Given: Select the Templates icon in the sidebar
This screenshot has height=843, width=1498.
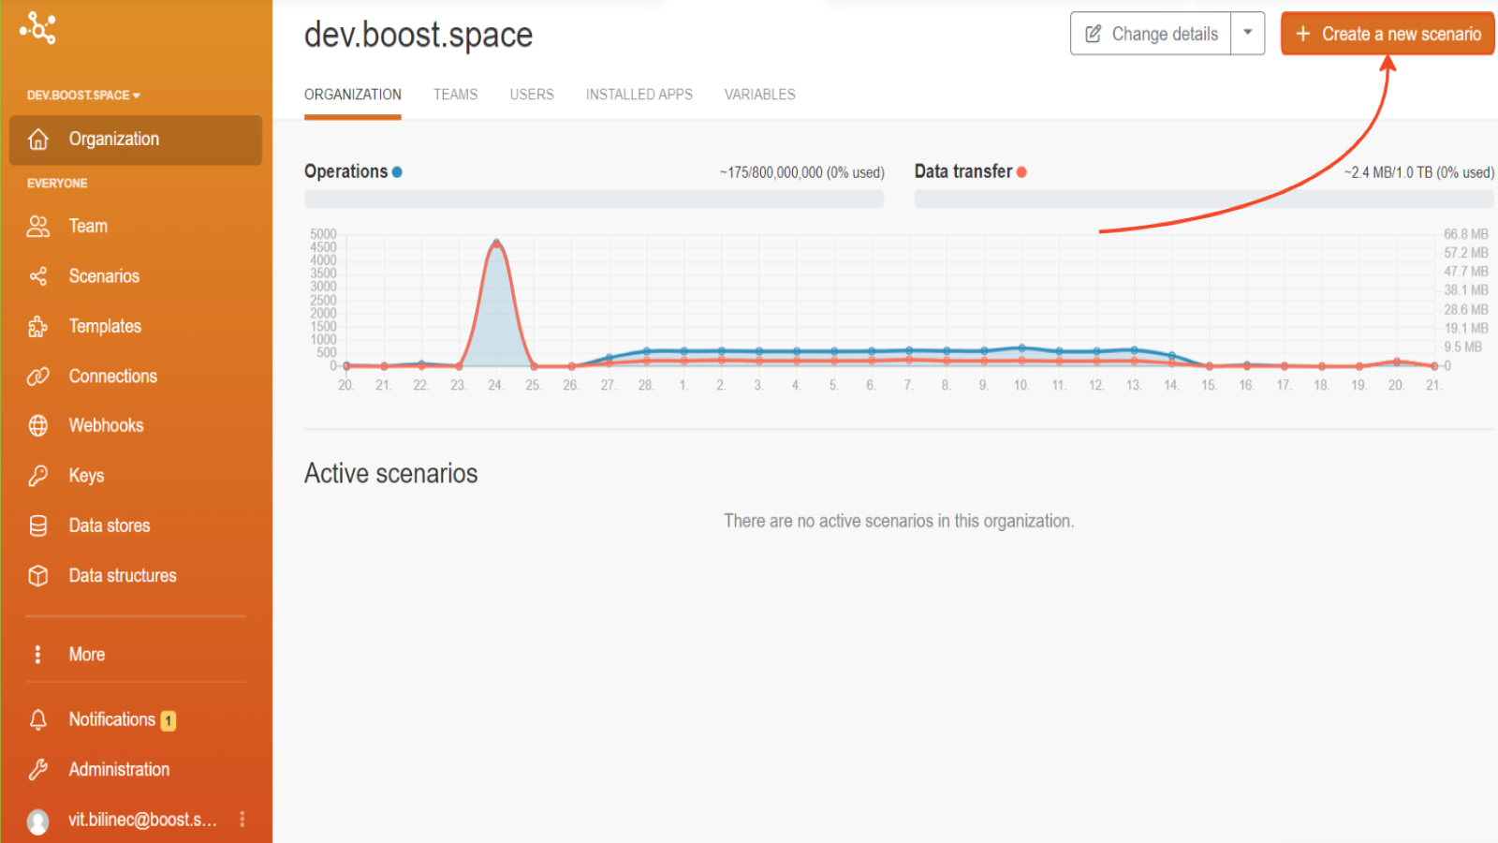Looking at the screenshot, I should 37,326.
